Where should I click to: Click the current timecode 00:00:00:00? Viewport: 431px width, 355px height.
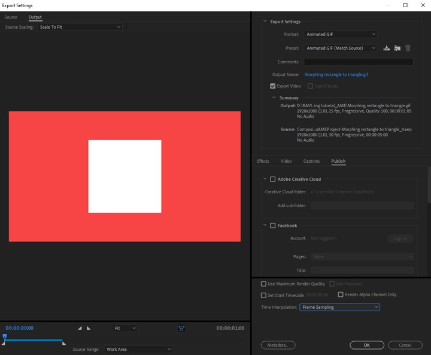point(20,328)
